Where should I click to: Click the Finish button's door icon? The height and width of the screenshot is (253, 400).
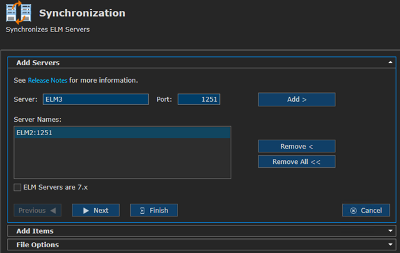(142, 211)
